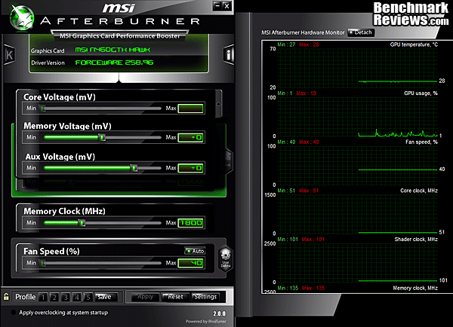The height and width of the screenshot is (327, 453).
Task: Click the Core Voltage slider handle
Action: [x=42, y=108]
